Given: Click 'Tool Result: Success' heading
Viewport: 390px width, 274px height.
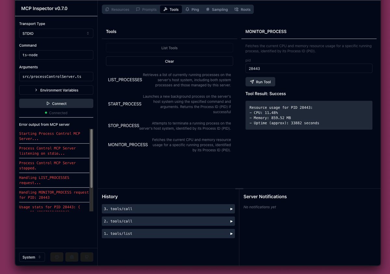Looking at the screenshot, I should coord(266,94).
